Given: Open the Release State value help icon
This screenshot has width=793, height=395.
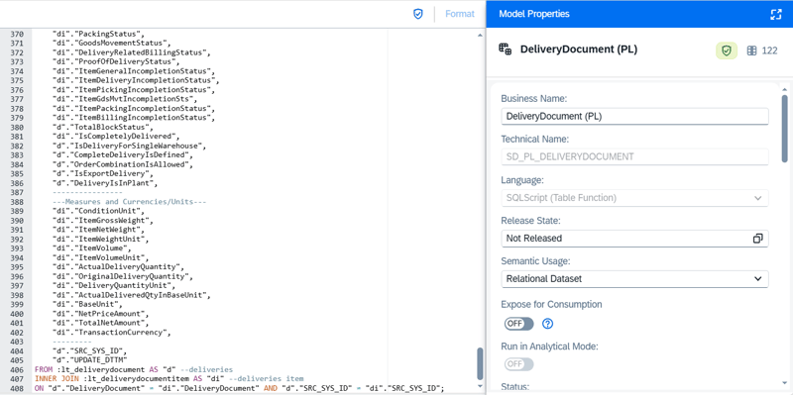Looking at the screenshot, I should click(x=757, y=239).
